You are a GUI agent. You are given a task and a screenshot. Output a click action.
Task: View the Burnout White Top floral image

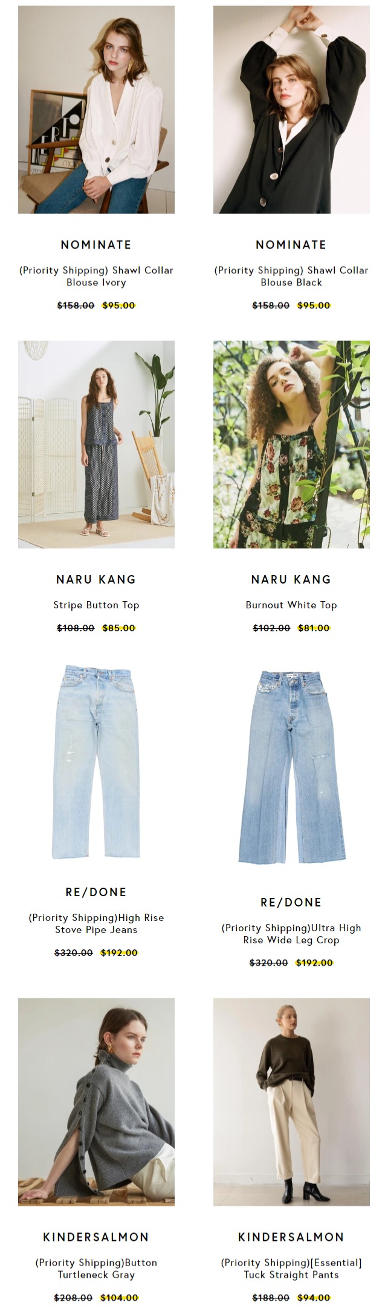tap(291, 444)
